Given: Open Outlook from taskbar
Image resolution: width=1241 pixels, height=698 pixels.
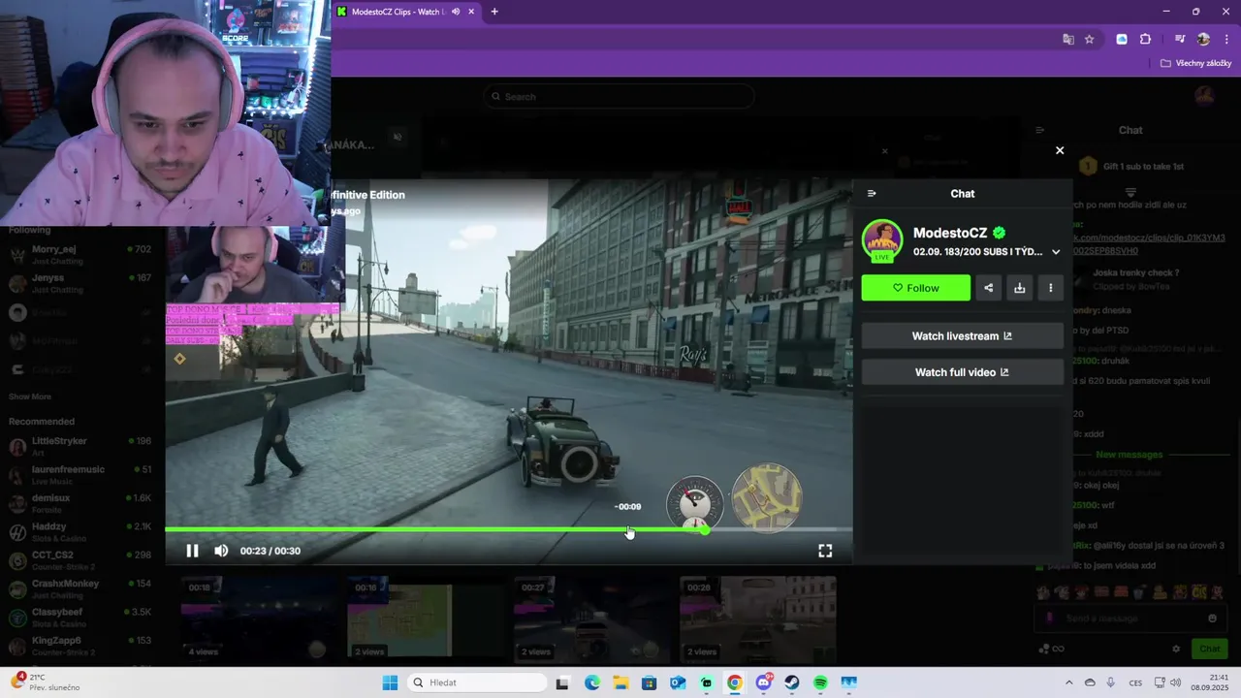Looking at the screenshot, I should click(678, 682).
